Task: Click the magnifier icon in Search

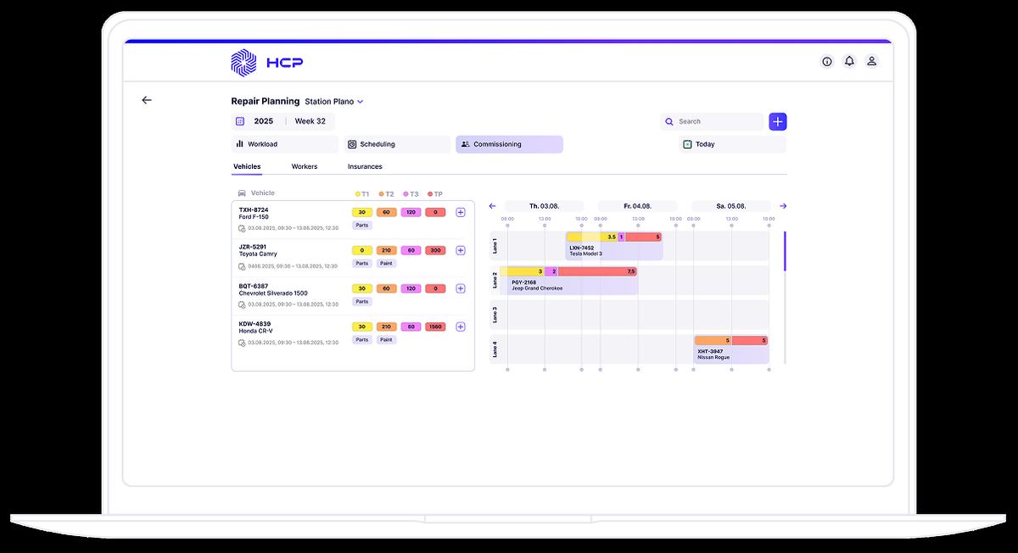Action: click(669, 121)
